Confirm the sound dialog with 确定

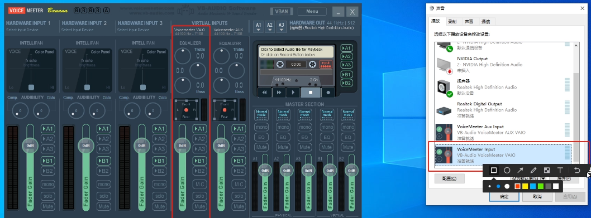click(504, 197)
